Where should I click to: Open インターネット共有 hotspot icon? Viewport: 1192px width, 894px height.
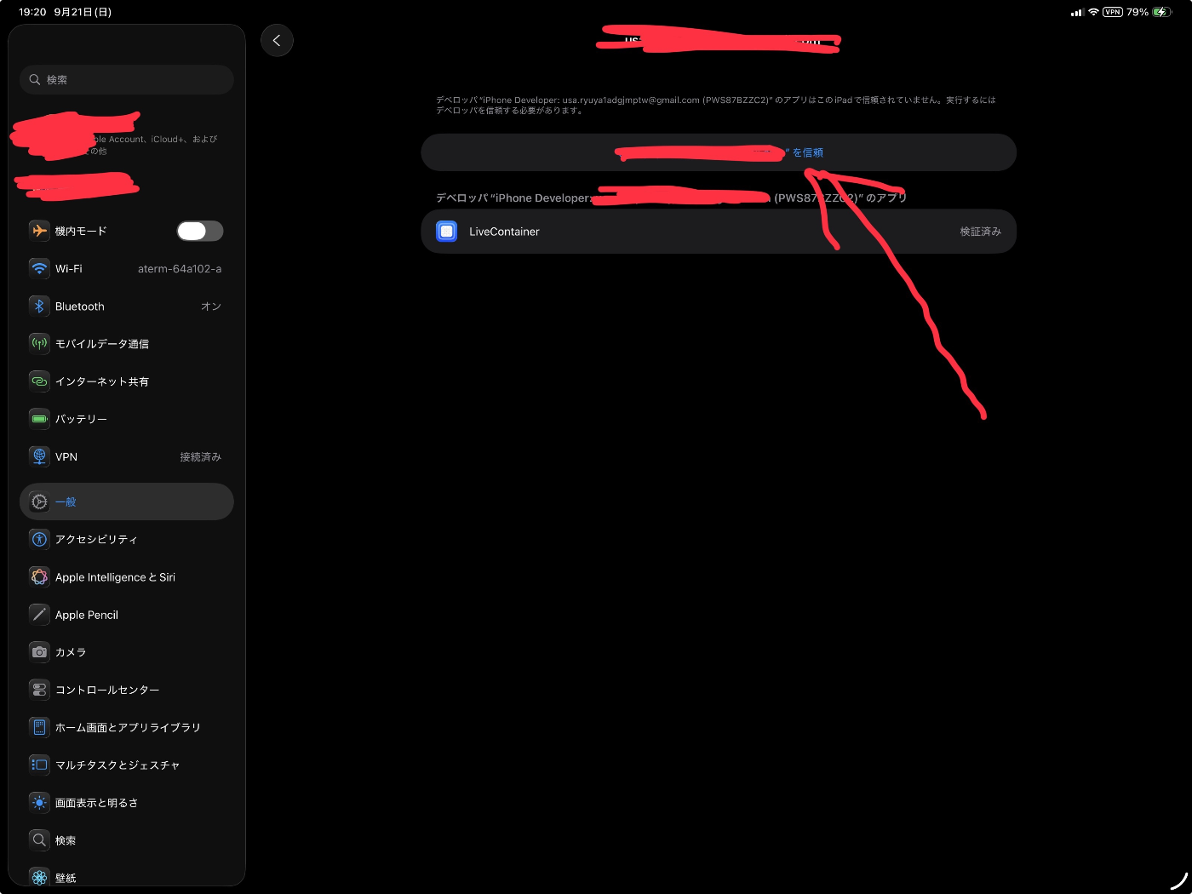tap(39, 381)
